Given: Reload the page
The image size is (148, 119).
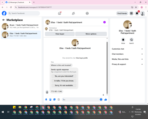Looking at the screenshot, I should tap(11, 7).
